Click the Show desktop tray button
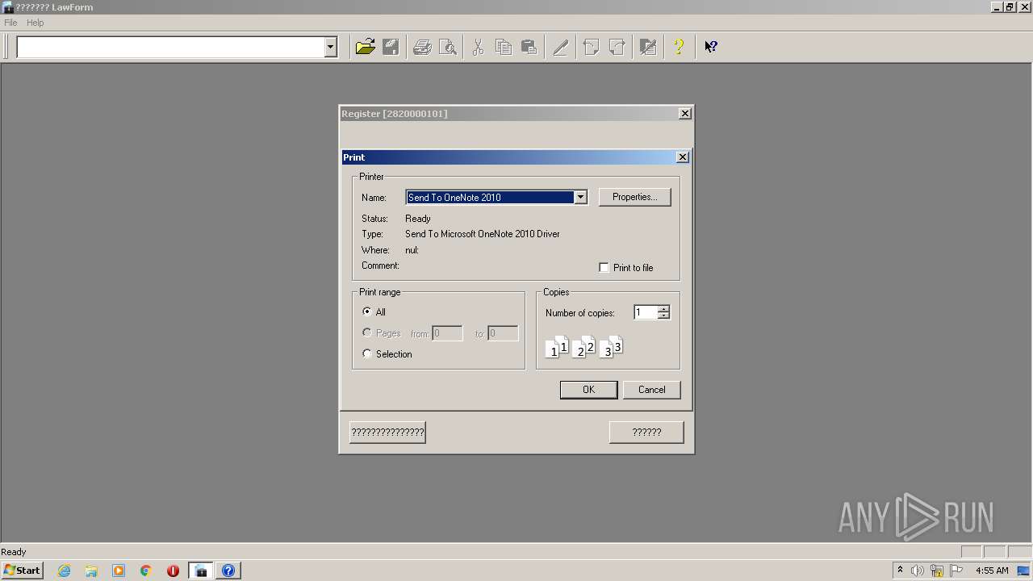This screenshot has height=581, width=1033. coord(1024,571)
